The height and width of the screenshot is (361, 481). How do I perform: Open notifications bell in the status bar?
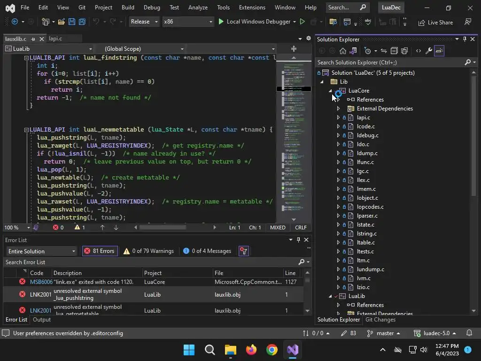tap(469, 333)
